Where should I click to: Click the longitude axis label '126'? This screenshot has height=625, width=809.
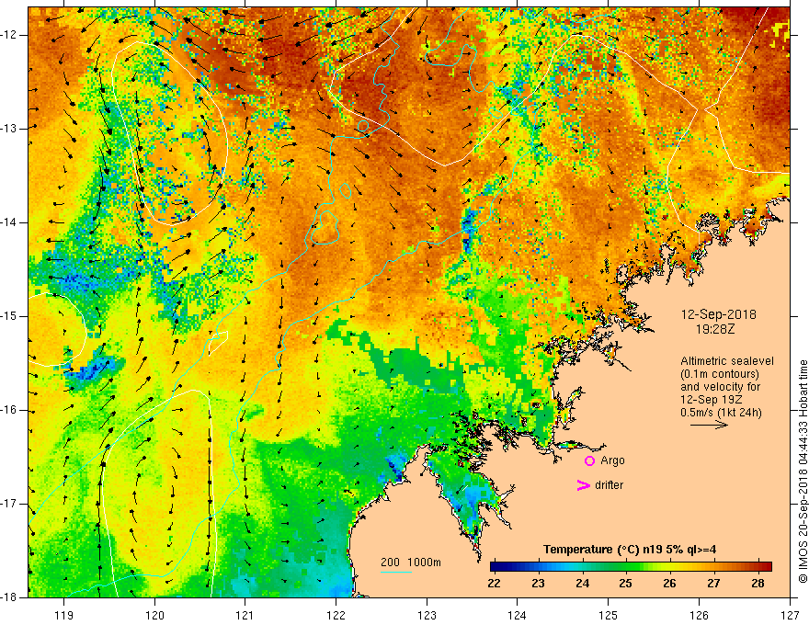tap(699, 615)
